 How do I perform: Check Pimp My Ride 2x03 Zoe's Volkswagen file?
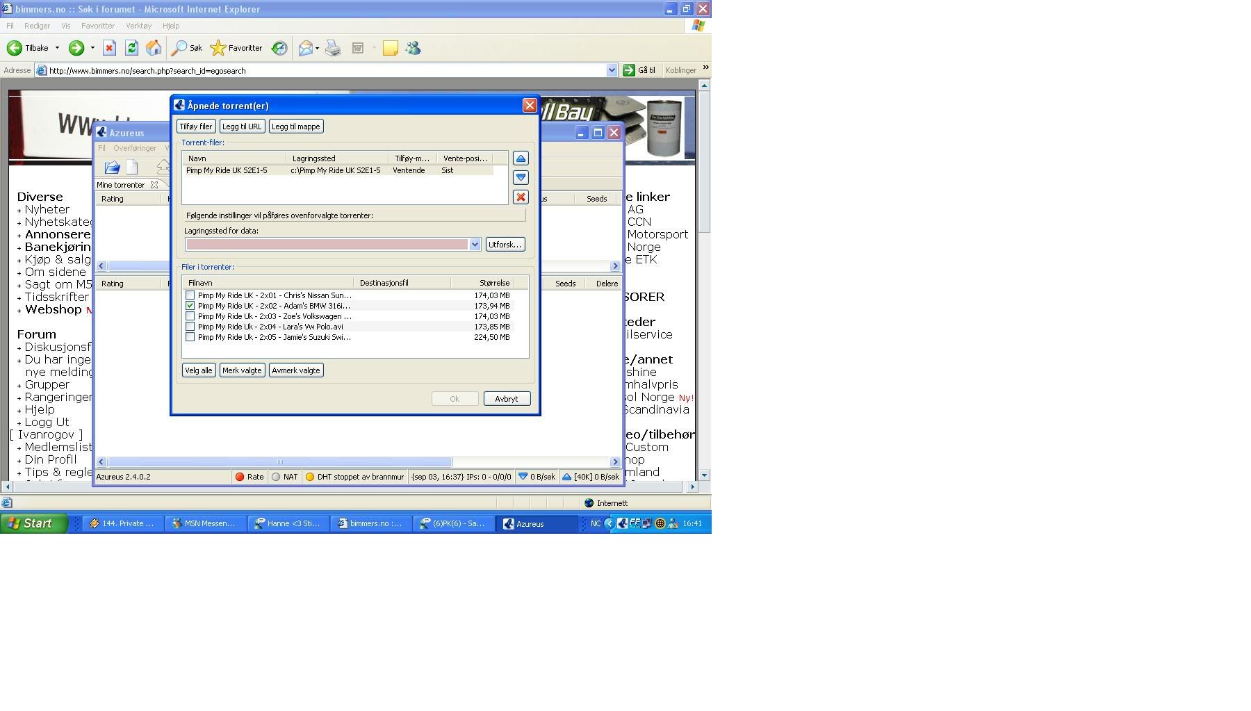(190, 316)
